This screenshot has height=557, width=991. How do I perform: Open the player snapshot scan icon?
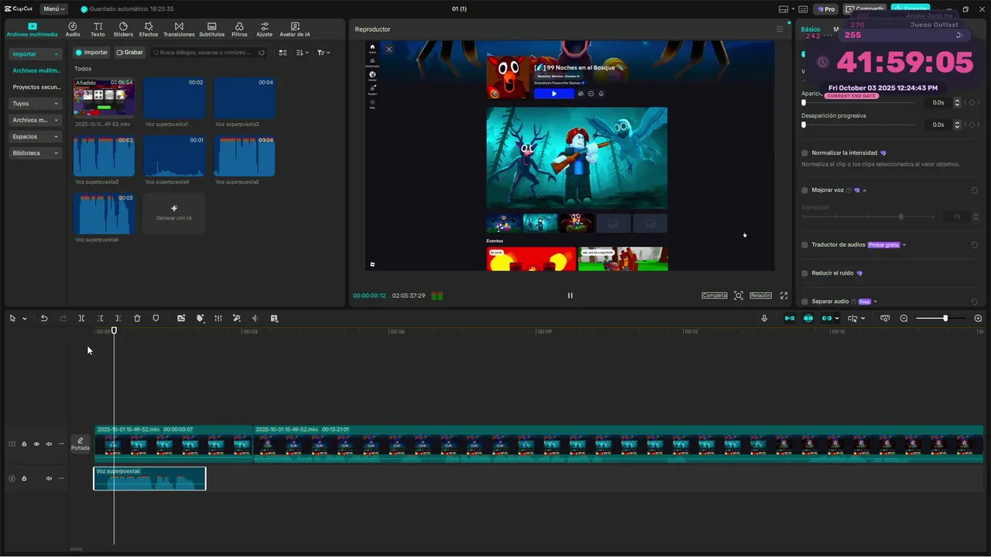(x=739, y=296)
